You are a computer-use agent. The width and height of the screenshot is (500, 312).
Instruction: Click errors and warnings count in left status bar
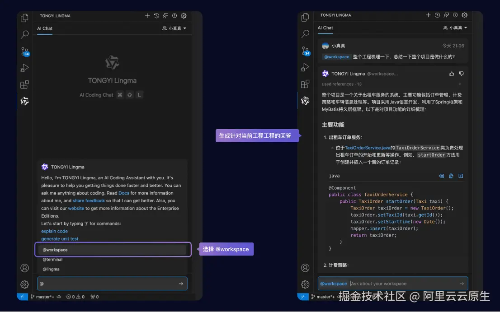coord(75,297)
